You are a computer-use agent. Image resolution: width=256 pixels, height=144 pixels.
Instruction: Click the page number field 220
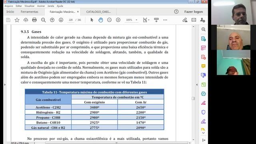pyautogui.click(x=70, y=20)
